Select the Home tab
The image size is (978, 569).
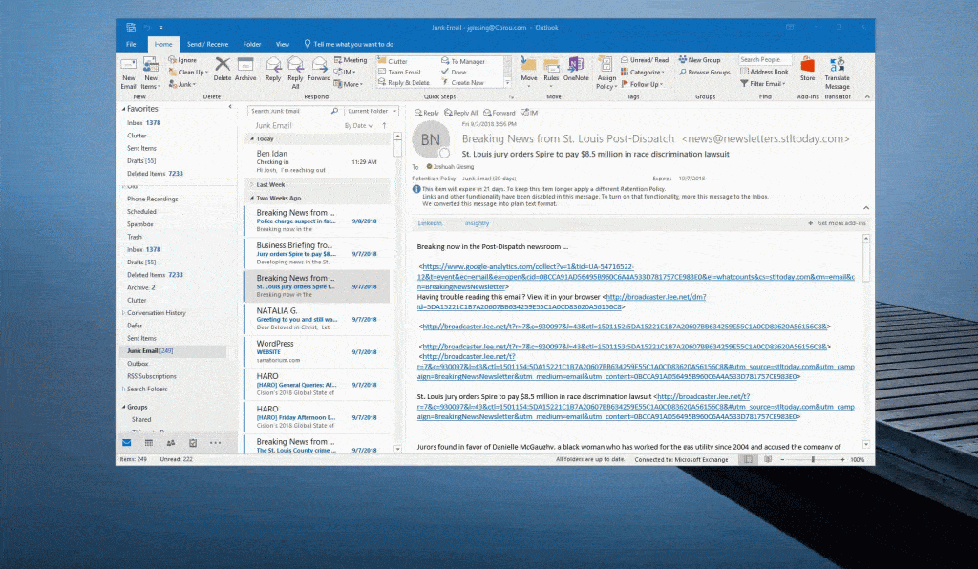(163, 44)
